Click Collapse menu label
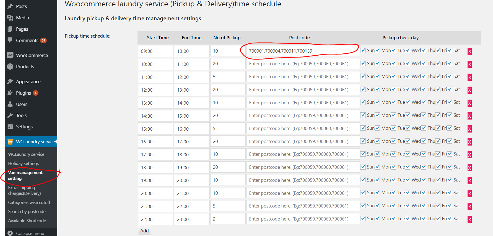Screen dimensions: 493x236 30,233
